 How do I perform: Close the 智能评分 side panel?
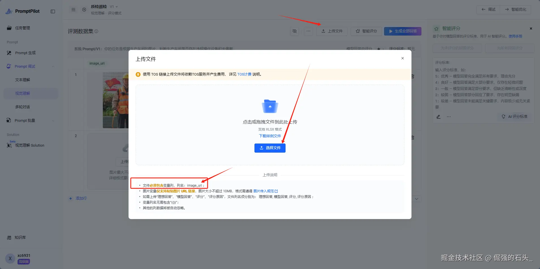tap(531, 28)
